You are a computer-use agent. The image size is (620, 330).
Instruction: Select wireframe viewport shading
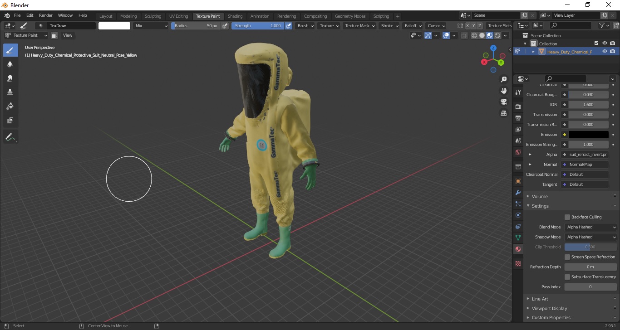(474, 35)
